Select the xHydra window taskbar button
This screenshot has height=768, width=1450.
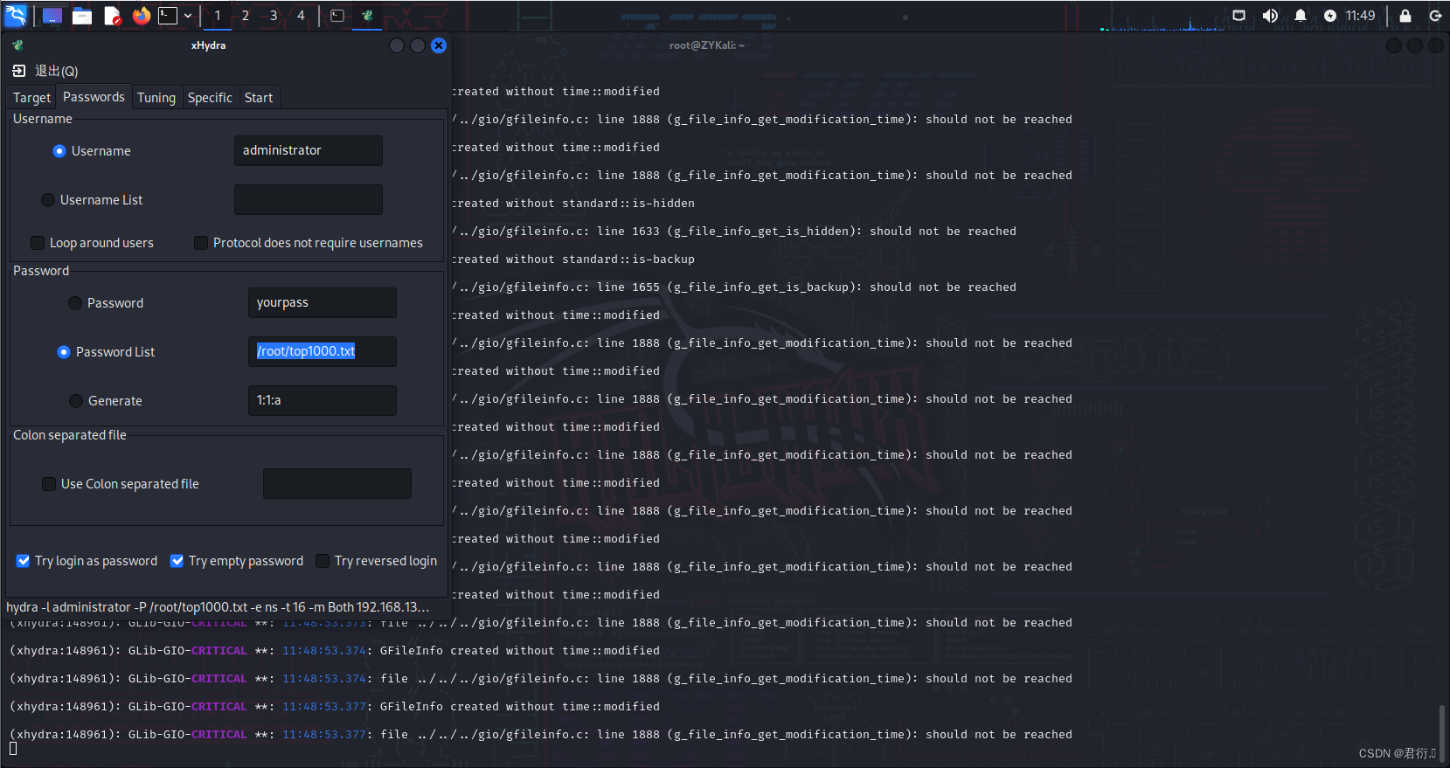(x=368, y=16)
